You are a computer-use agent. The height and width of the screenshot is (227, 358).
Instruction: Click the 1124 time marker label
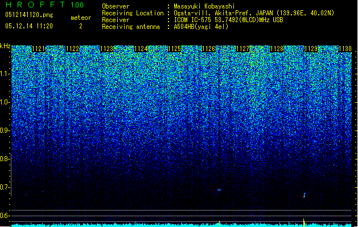coord(141,49)
